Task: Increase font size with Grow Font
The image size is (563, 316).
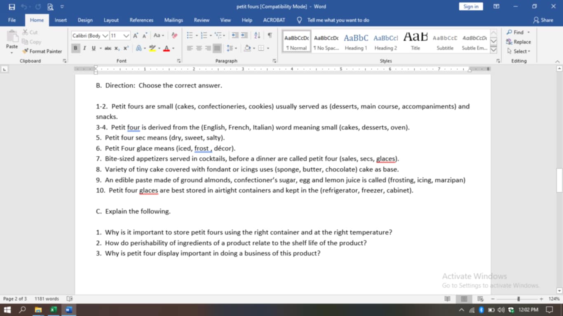Action: [x=136, y=36]
